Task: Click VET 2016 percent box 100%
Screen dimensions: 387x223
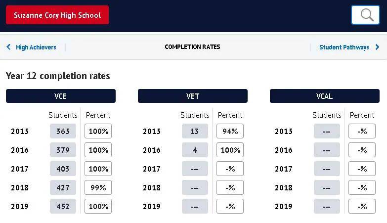Action: [x=230, y=150]
